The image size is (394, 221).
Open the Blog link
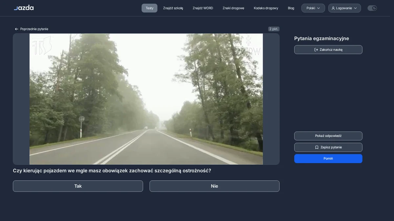pos(291,8)
